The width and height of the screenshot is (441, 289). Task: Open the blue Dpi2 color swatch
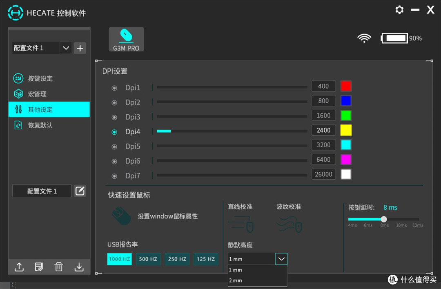pos(346,101)
